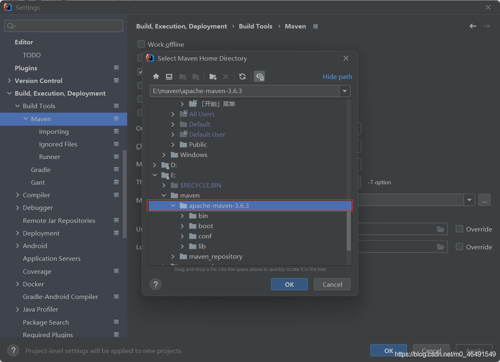The width and height of the screenshot is (500, 362).
Task: Collapse the apache-maven-3.6.3 folder
Action: pos(173,206)
